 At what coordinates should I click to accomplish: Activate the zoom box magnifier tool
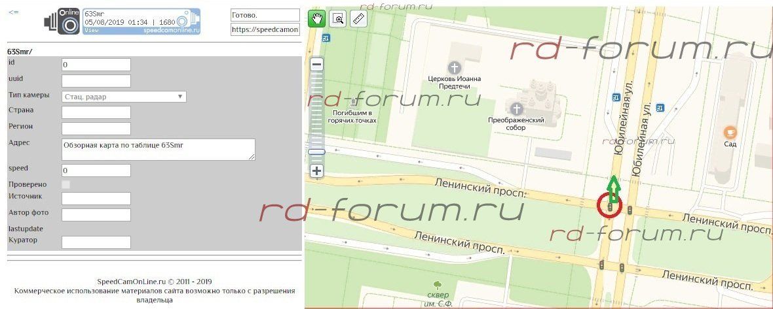pyautogui.click(x=338, y=18)
